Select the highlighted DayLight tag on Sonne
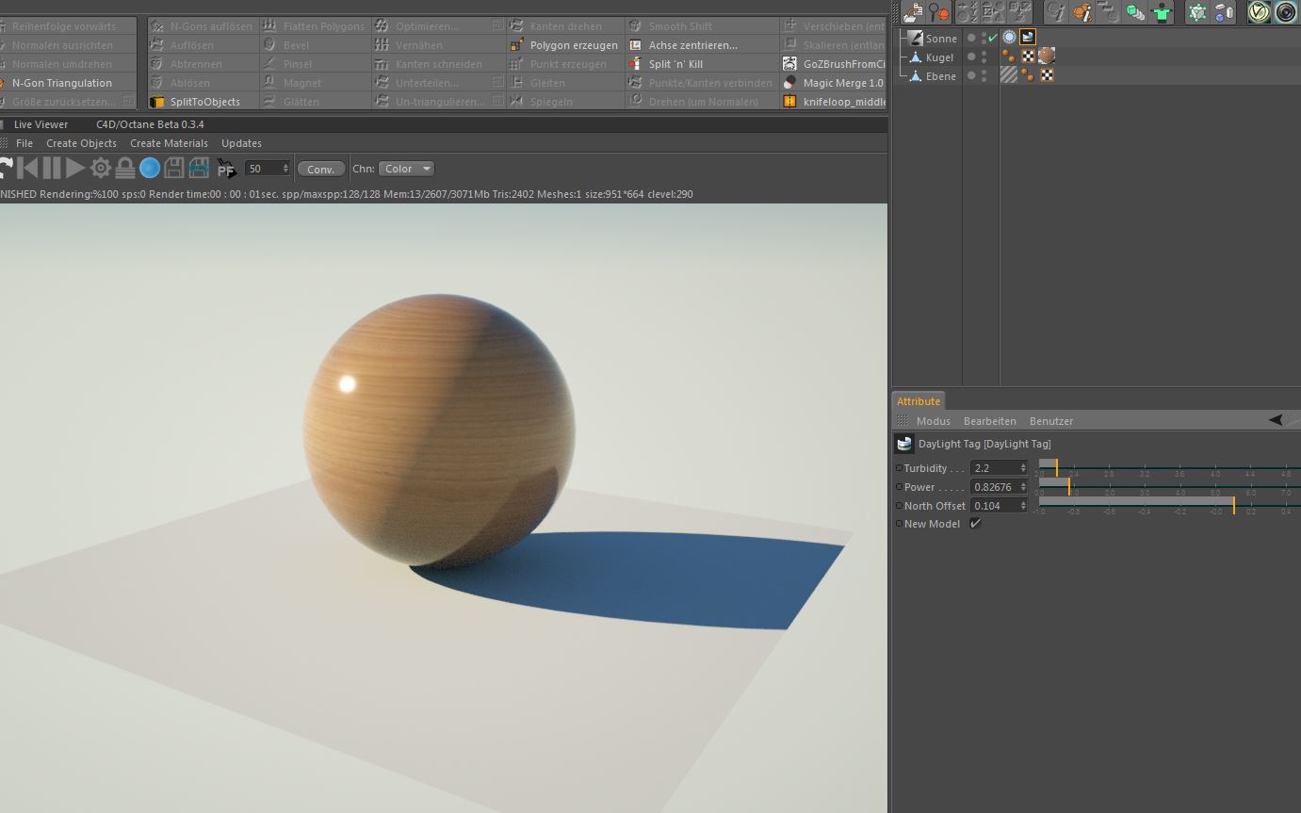 1028,38
